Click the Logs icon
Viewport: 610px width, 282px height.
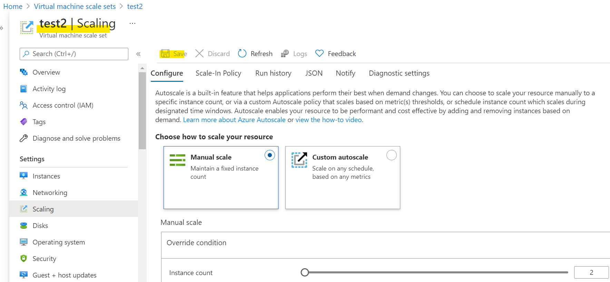tap(285, 53)
